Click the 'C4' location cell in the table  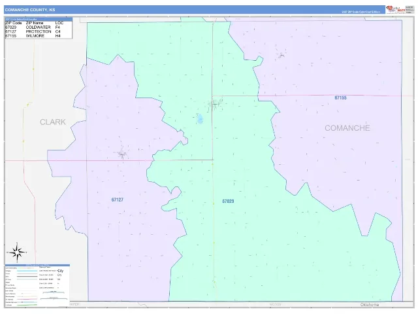click(58, 31)
